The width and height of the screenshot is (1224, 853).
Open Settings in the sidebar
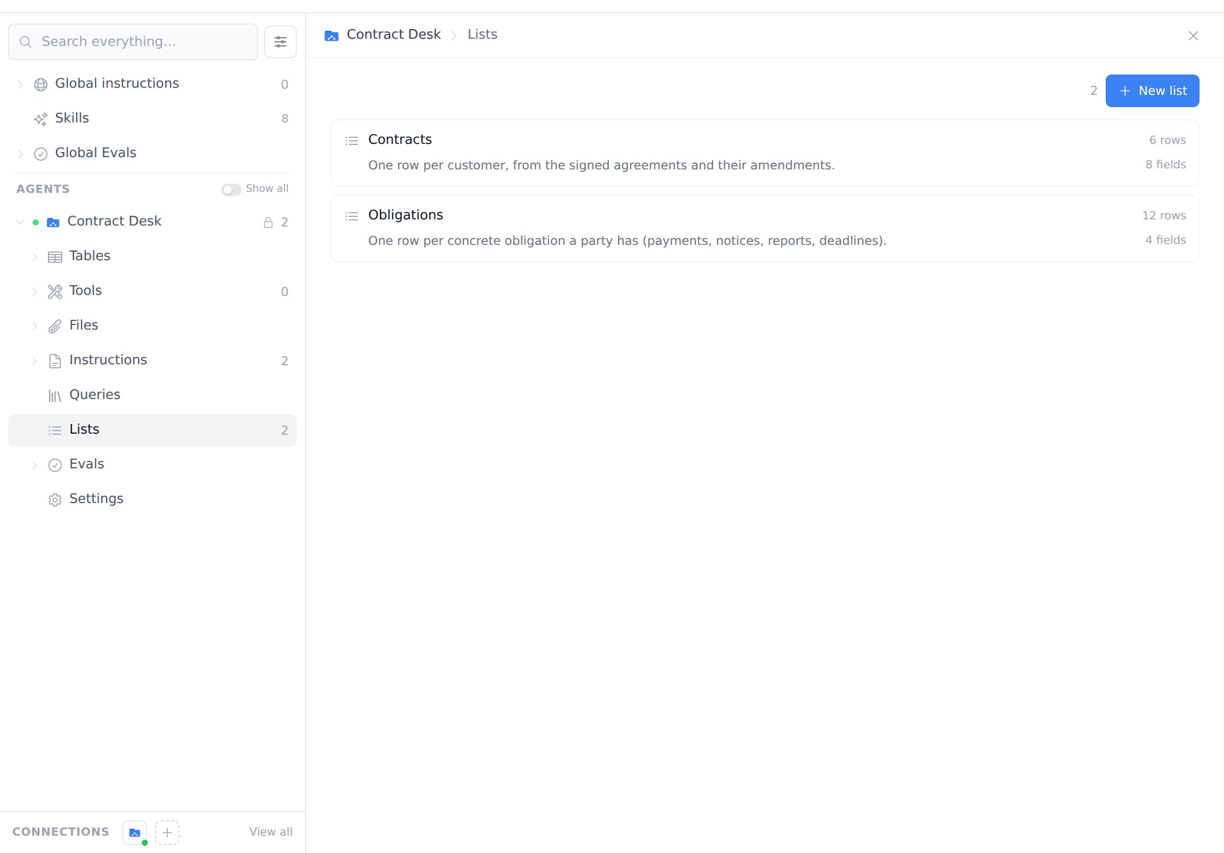pos(152,499)
